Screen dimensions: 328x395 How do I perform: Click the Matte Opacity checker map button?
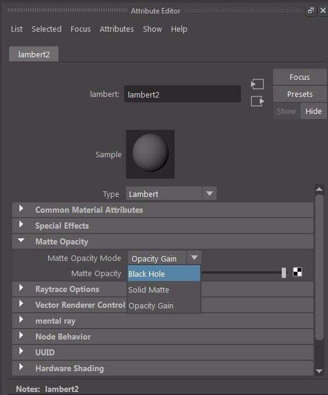[298, 272]
